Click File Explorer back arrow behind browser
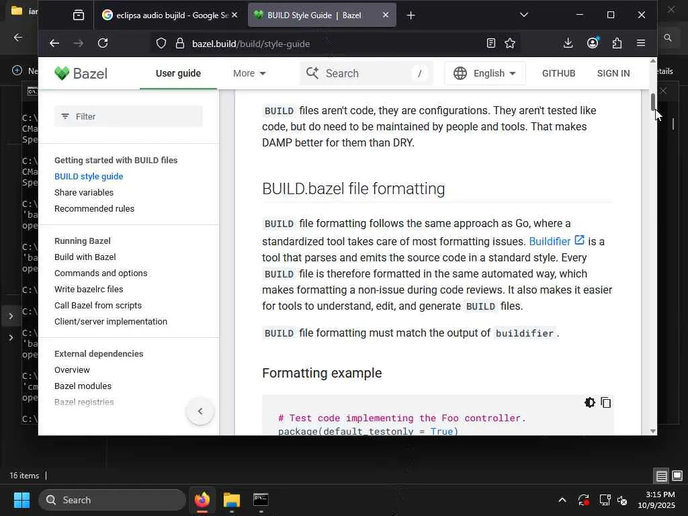Image resolution: width=688 pixels, height=516 pixels. coord(18,38)
